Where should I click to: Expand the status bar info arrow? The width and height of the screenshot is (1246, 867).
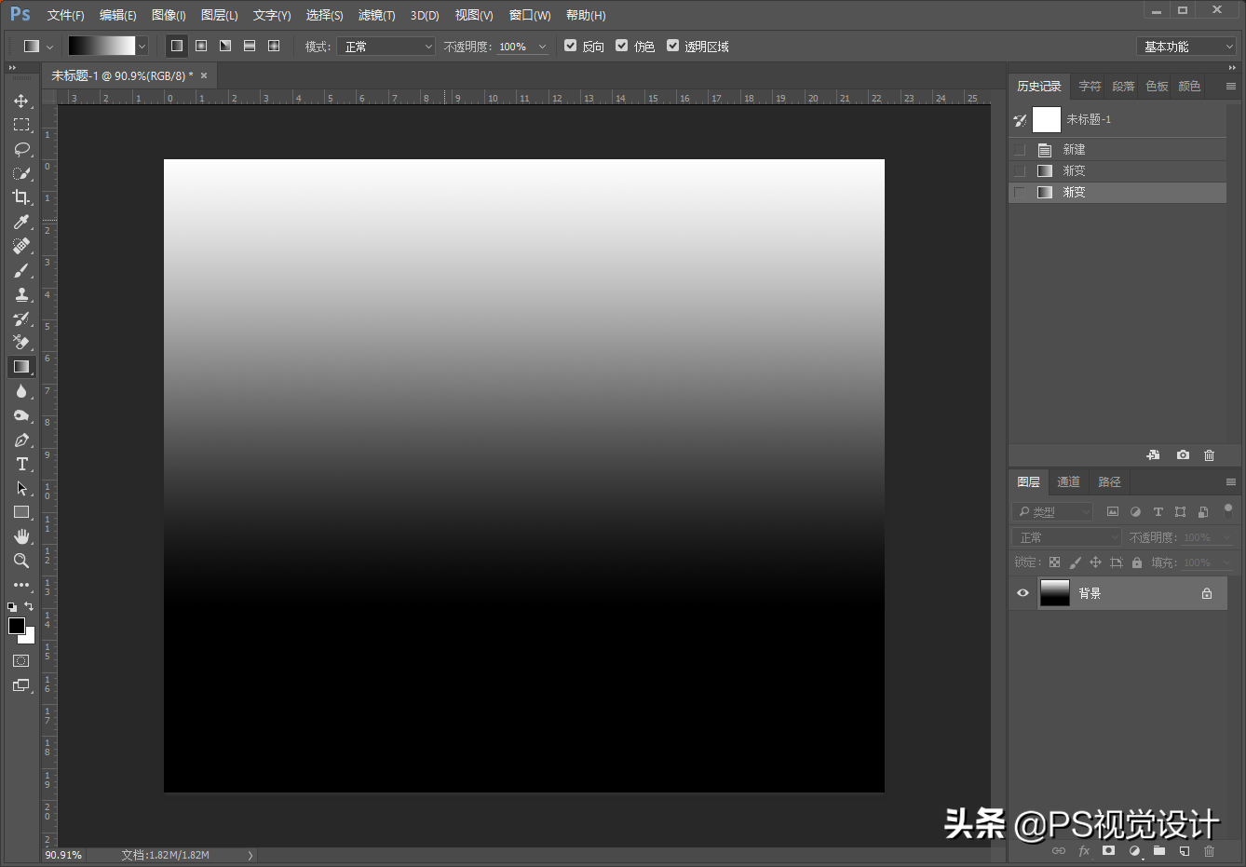250,855
